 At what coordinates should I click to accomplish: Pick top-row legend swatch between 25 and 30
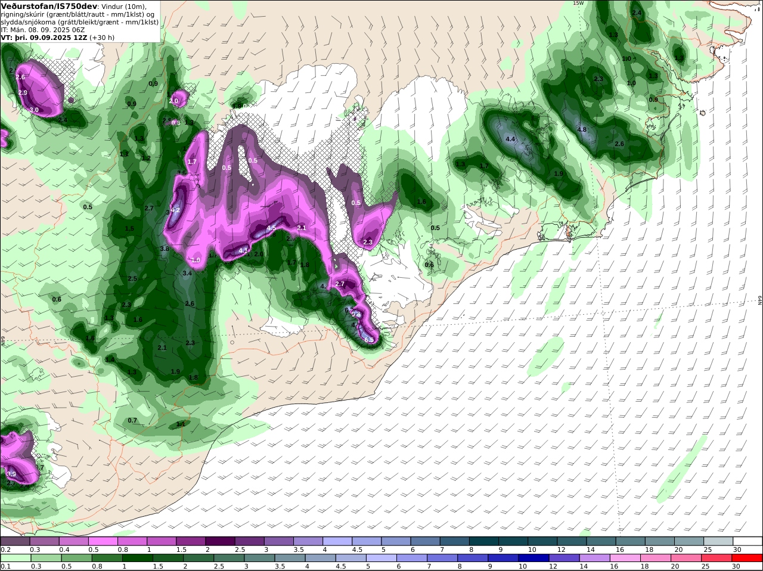click(719, 541)
